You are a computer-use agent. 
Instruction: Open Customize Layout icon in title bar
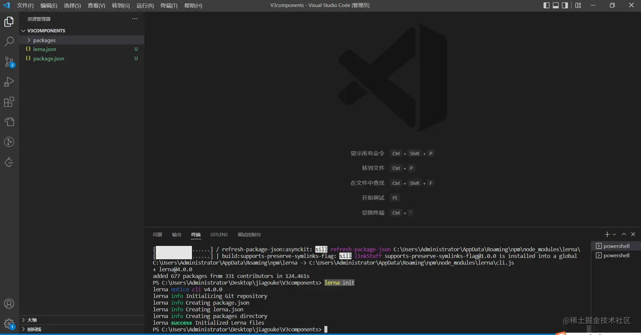pos(578,5)
